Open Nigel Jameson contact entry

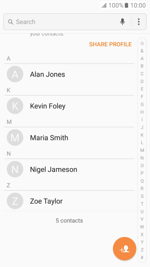69,169
